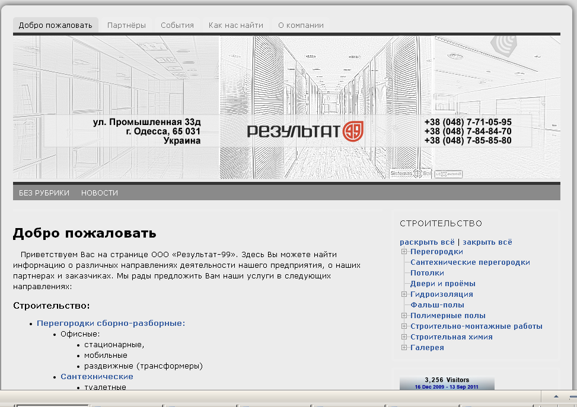Click the закрыть всё link
This screenshot has height=407, width=577.
[487, 242]
